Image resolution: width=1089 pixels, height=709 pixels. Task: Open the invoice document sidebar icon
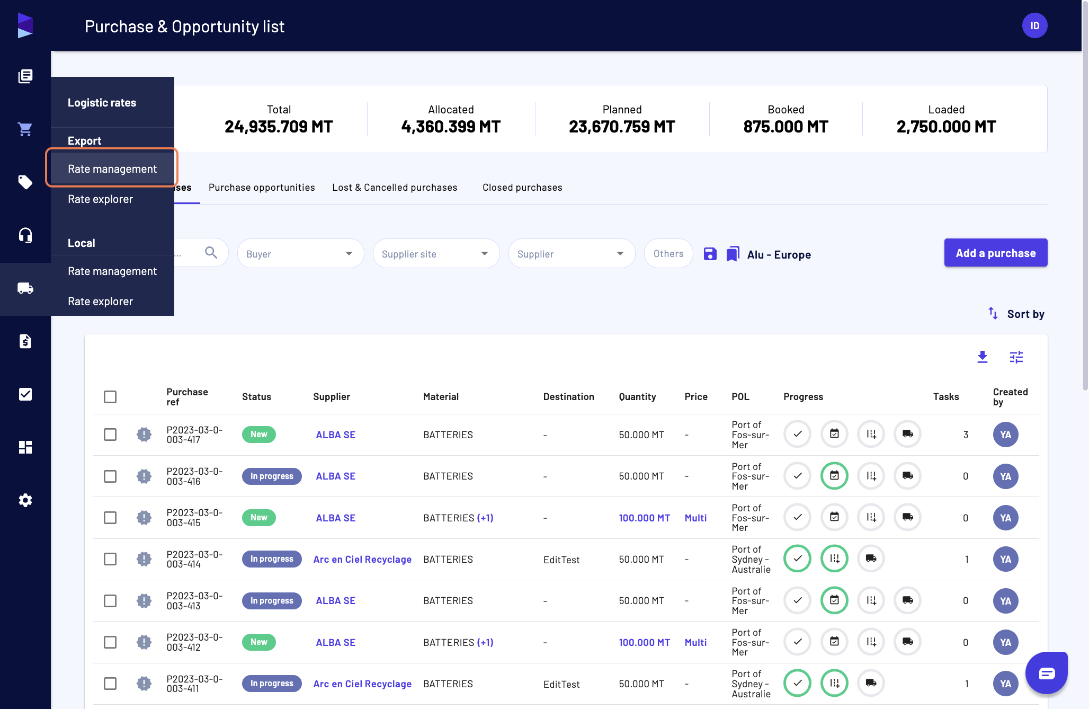[25, 341]
